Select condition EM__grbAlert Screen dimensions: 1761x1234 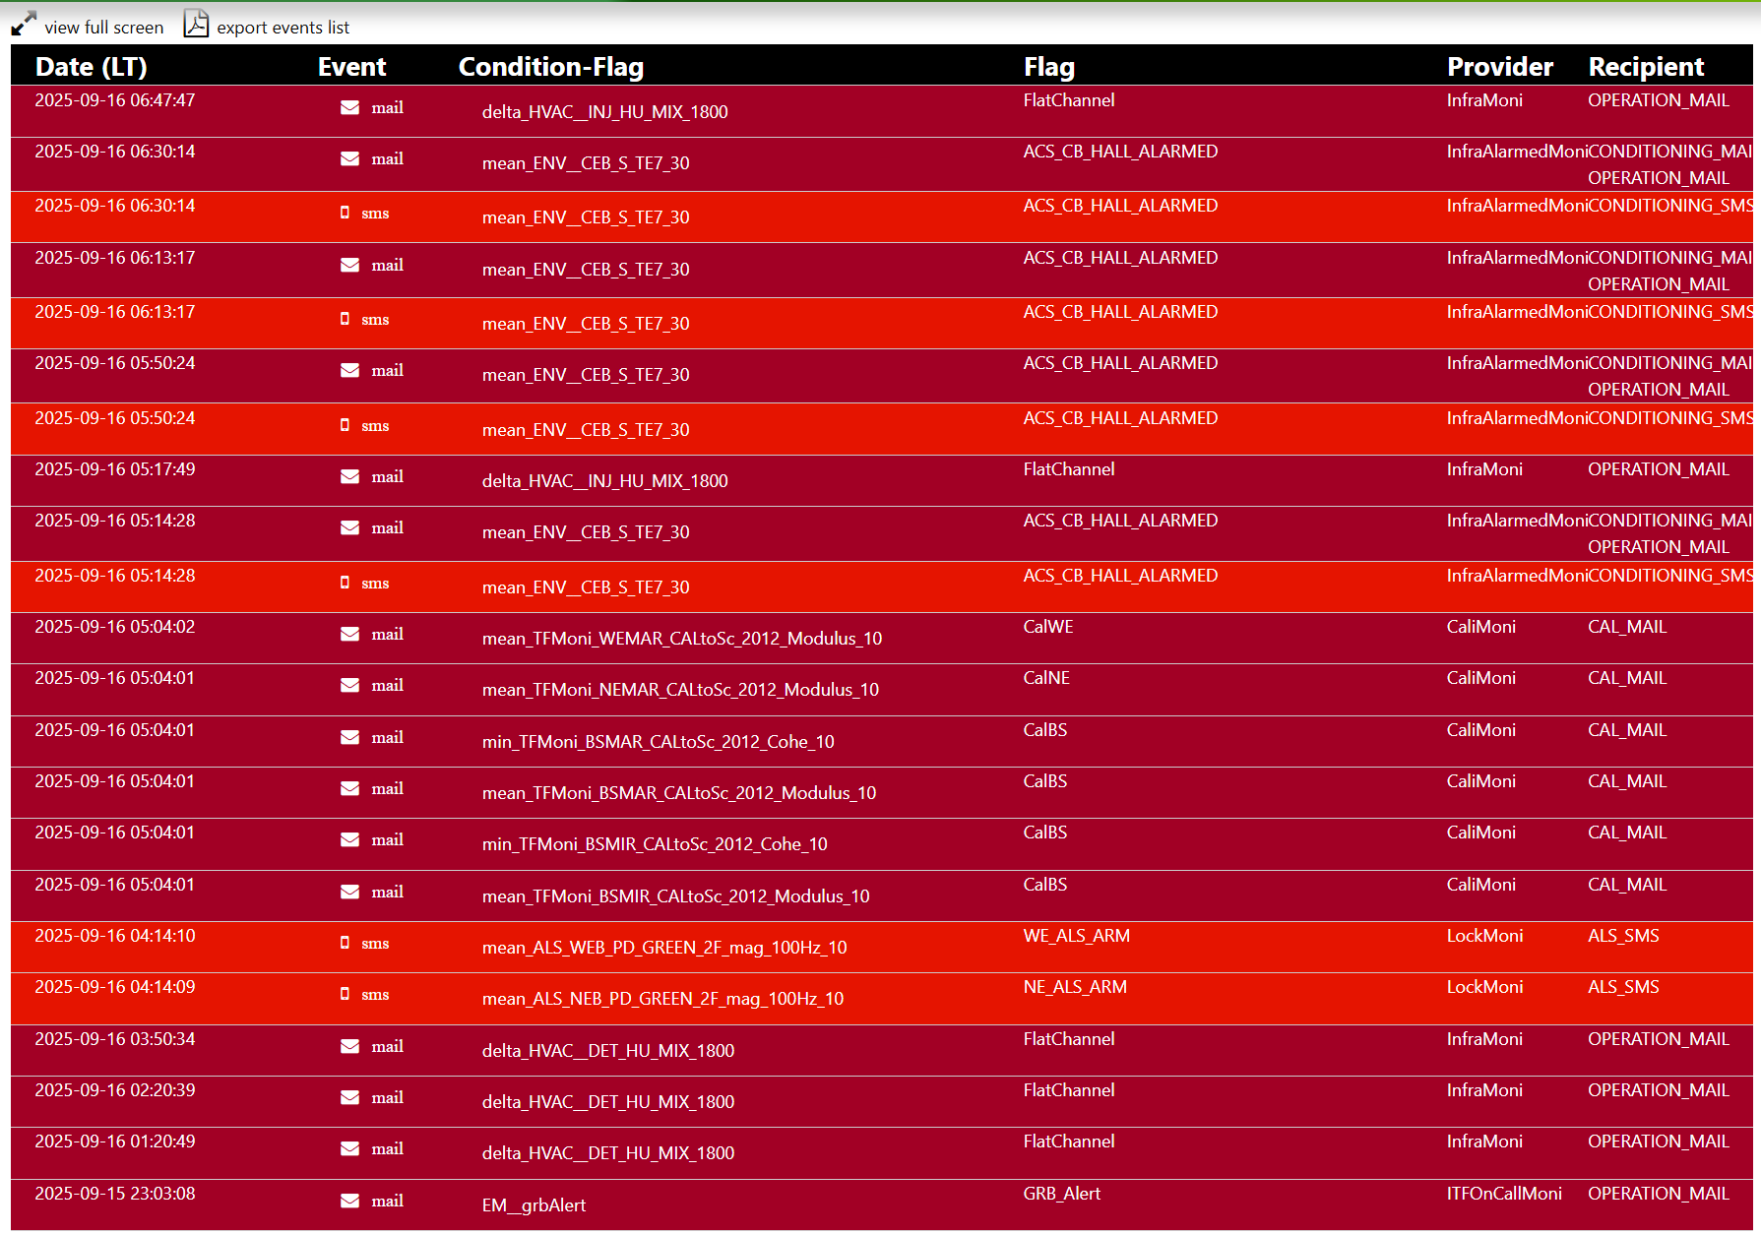pyautogui.click(x=534, y=1205)
